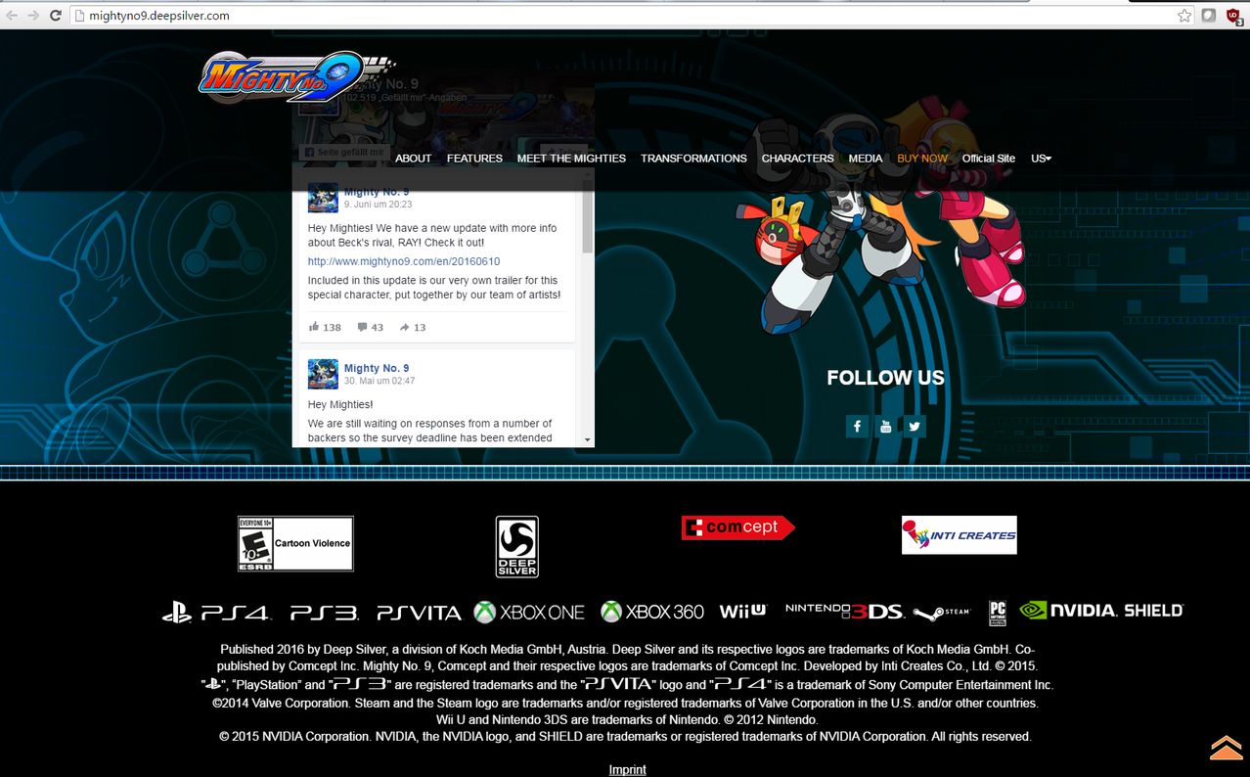Open the YouTube follow icon
The image size is (1250, 777).
pyautogui.click(x=885, y=426)
